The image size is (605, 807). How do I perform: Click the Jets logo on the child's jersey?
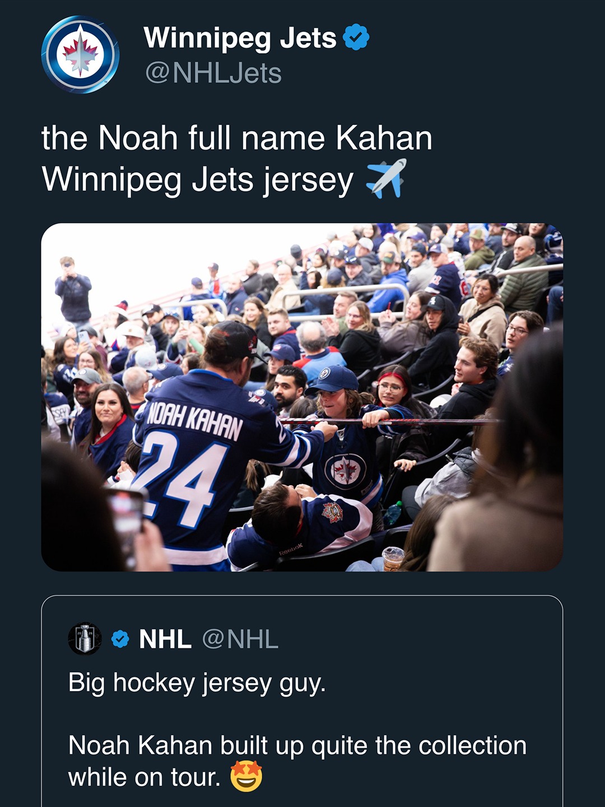346,470
